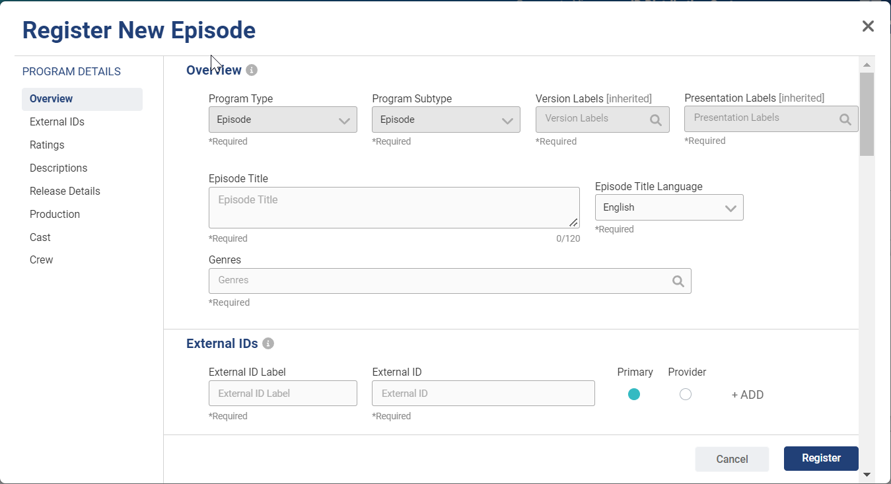Click the Presentation Labels search icon
The image size is (891, 484).
pos(845,119)
